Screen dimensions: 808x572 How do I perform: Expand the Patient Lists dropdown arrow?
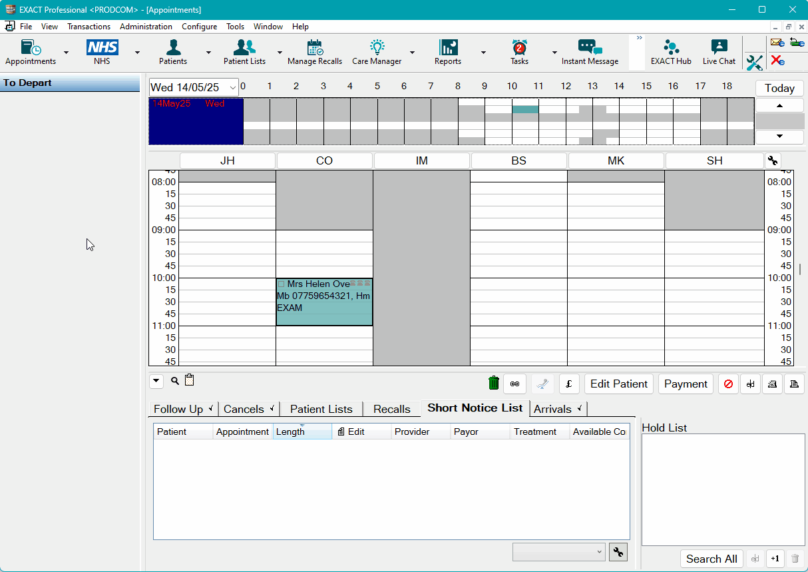pos(280,52)
